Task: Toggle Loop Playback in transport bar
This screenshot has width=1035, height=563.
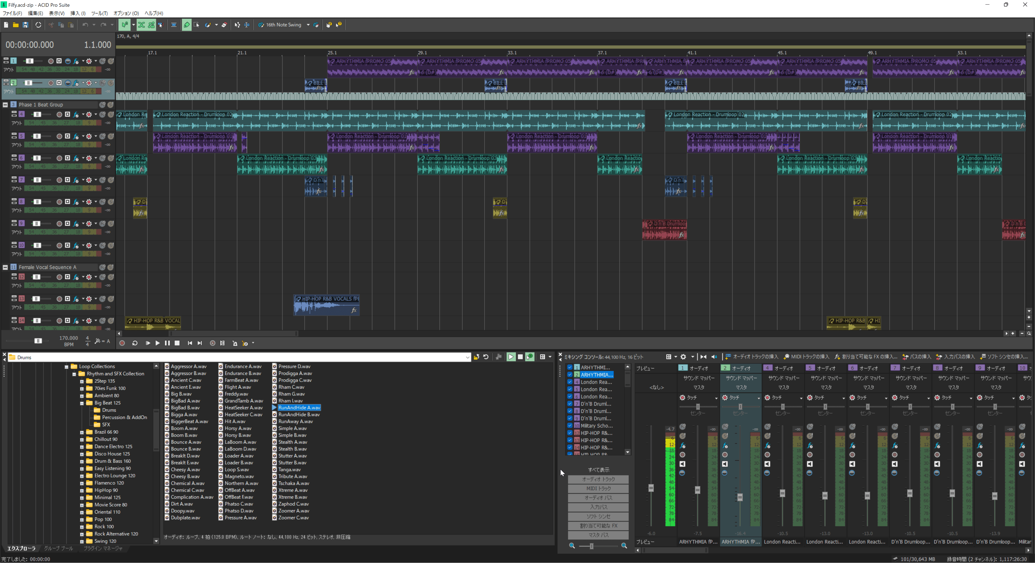Action: pyautogui.click(x=135, y=343)
